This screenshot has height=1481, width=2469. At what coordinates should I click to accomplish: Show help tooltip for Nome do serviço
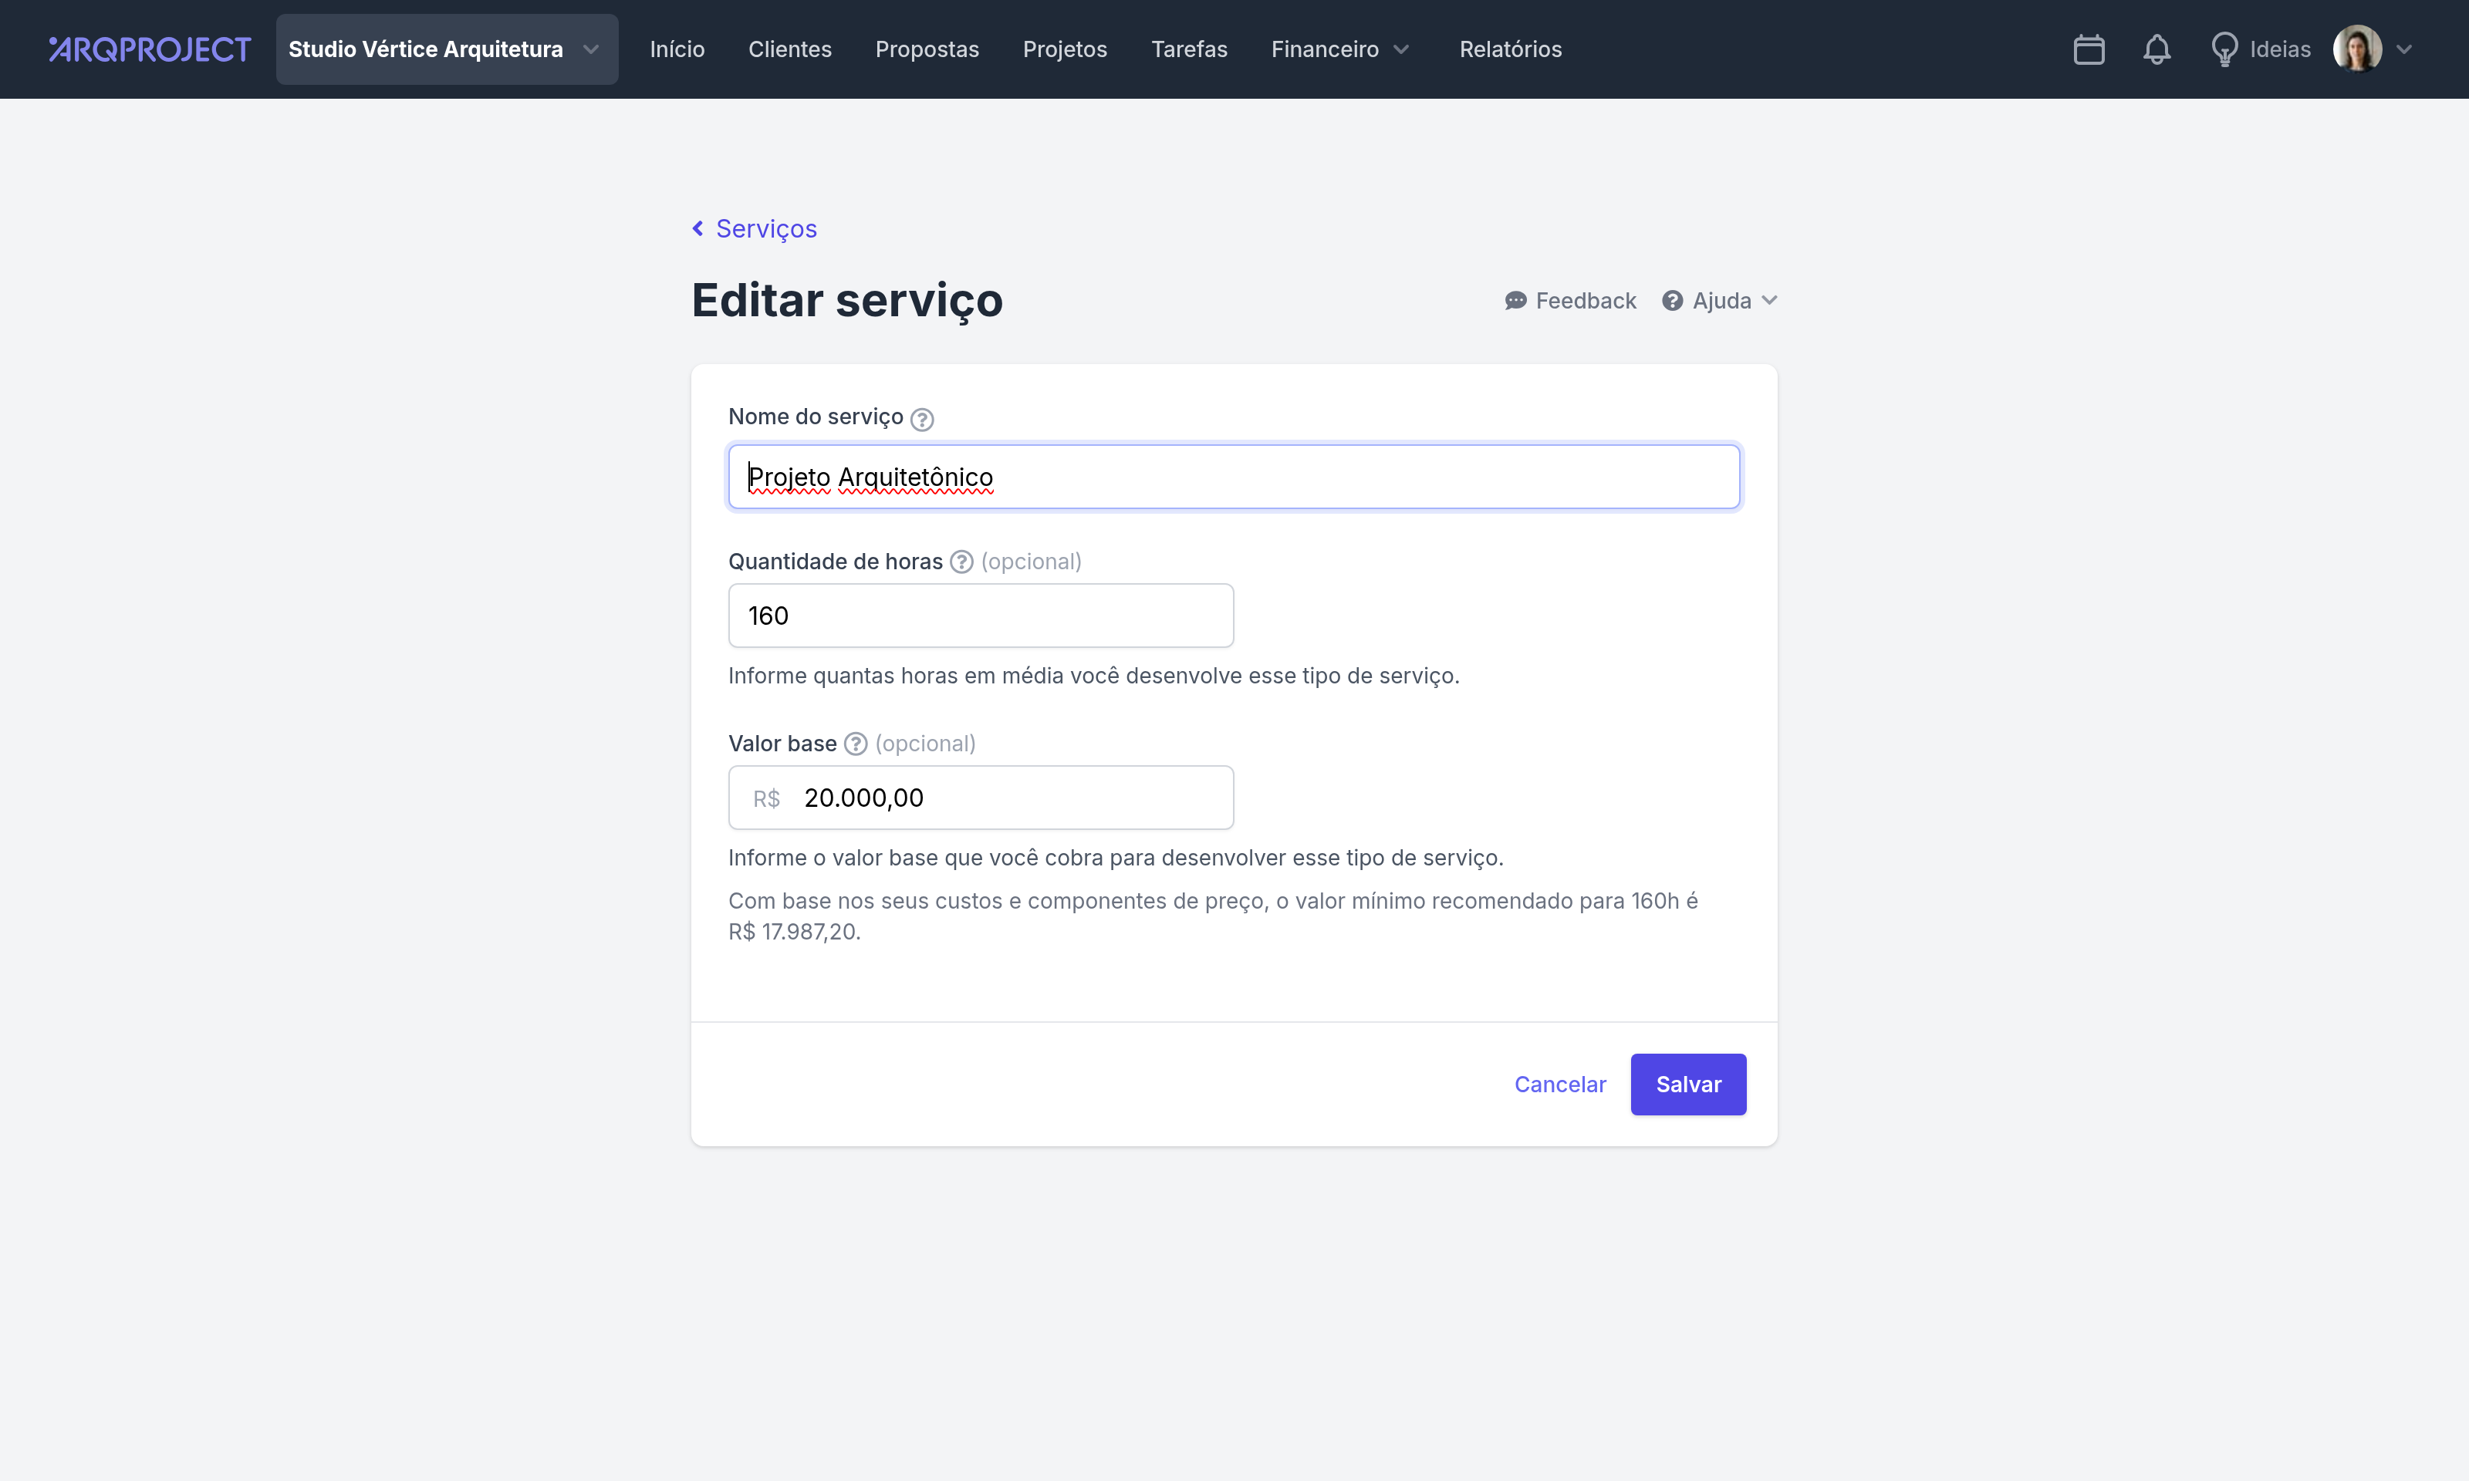[922, 419]
